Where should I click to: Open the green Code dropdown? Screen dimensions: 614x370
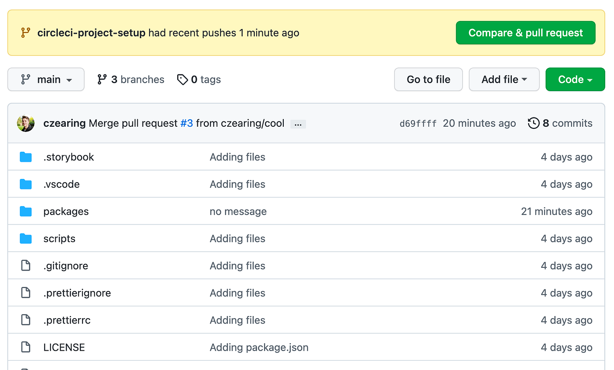575,79
